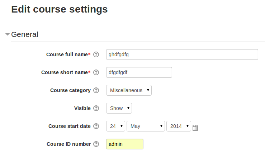Show help for the Visible setting
This screenshot has width=265, height=158.
click(96, 108)
